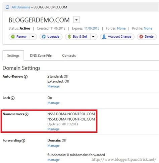
Task: Click the NS64.DOMAINCONTROL.COM nameserver text
Action: click(x=71, y=119)
